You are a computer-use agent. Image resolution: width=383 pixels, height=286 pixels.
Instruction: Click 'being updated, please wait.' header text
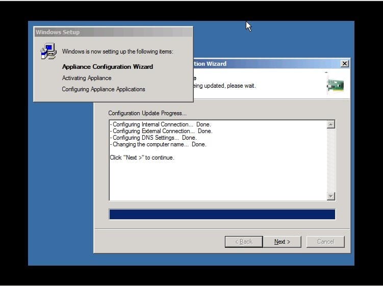click(224, 86)
